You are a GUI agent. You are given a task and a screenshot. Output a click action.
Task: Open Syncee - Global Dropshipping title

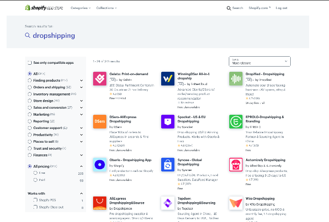[x=190, y=162]
